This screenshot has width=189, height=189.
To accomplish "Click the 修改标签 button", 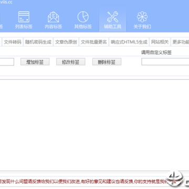I will pyautogui.click(x=71, y=62).
